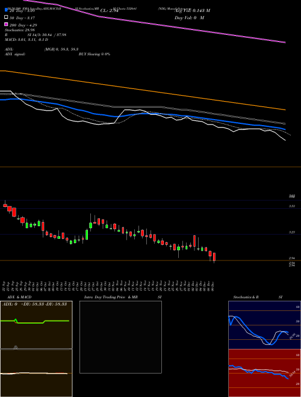Click the thick blue 20 Day average line

coord(143,114)
